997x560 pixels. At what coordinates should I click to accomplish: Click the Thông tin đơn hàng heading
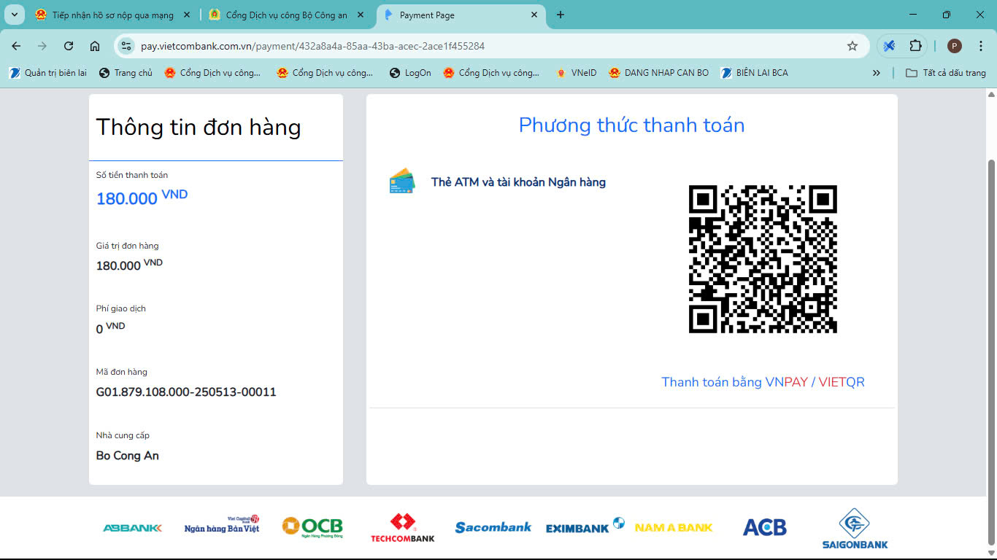click(x=199, y=128)
